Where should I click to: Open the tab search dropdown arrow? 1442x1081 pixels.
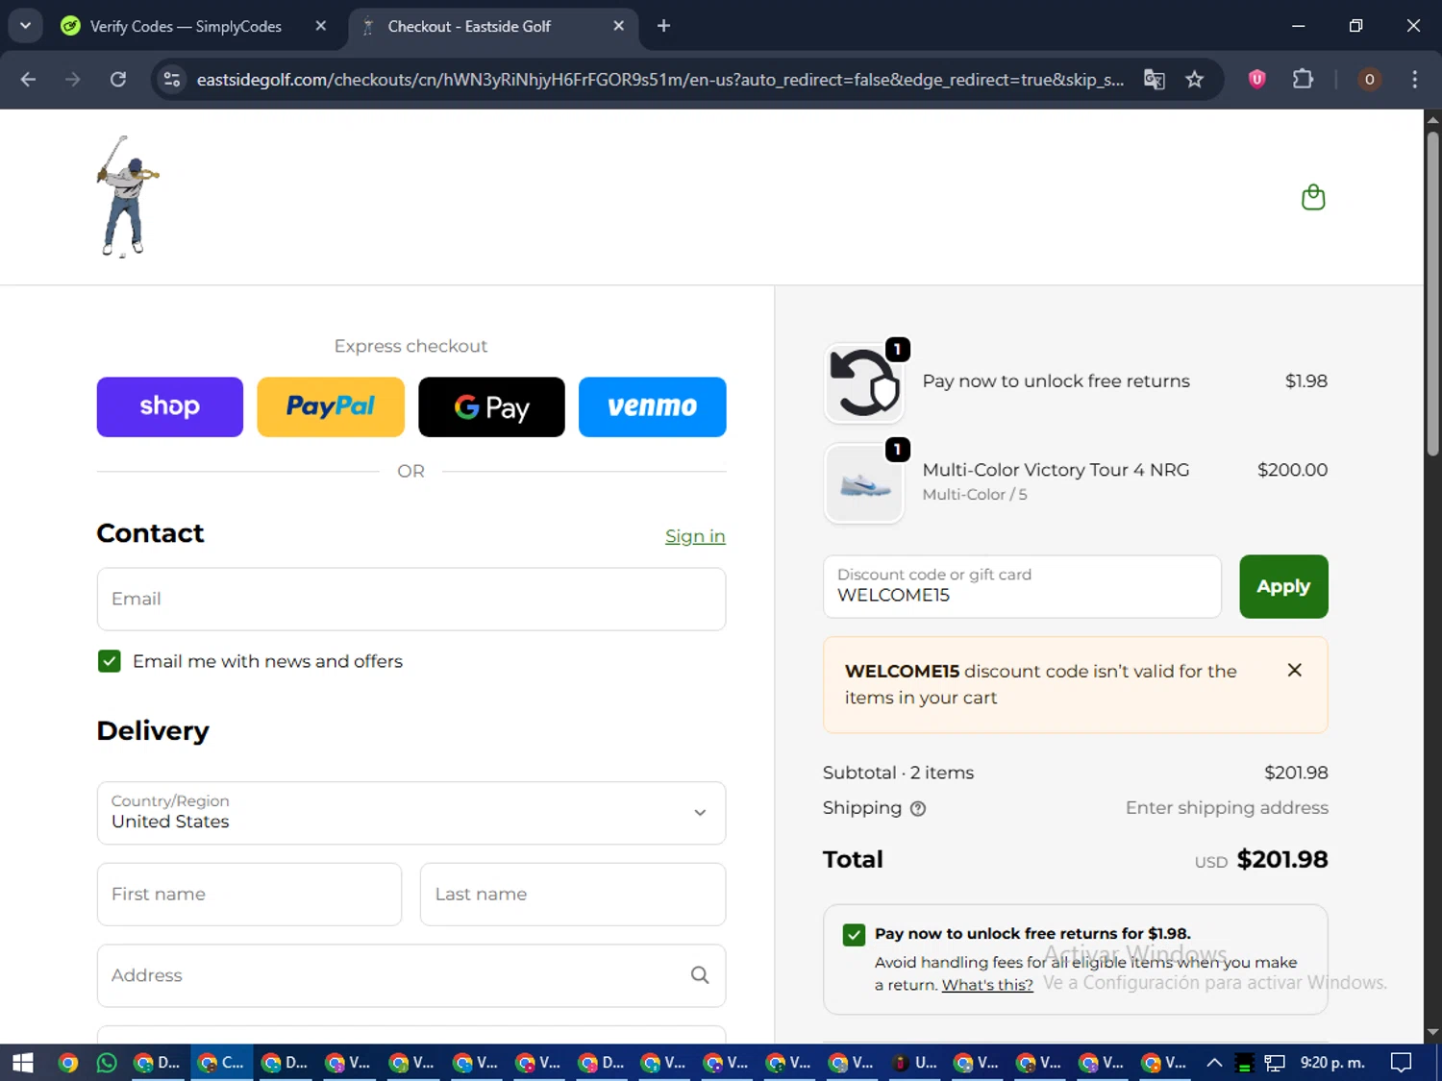(x=26, y=26)
